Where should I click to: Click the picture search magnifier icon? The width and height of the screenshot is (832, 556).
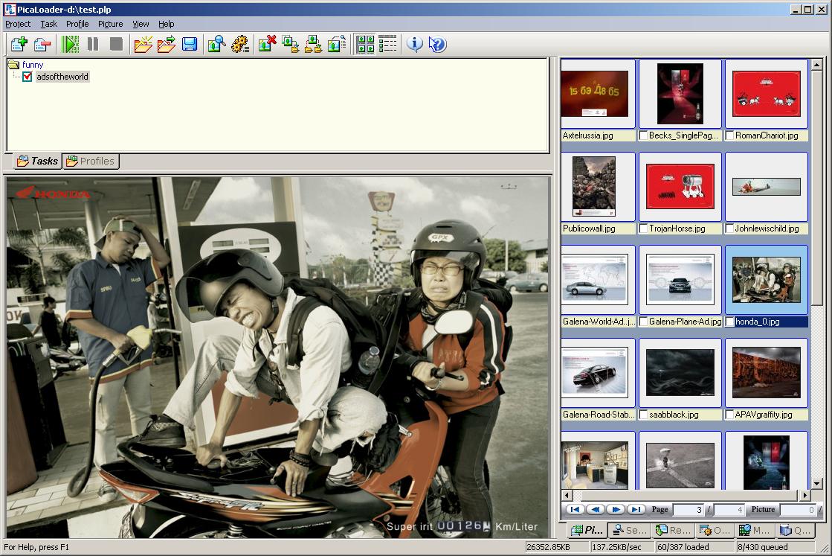tap(216, 44)
